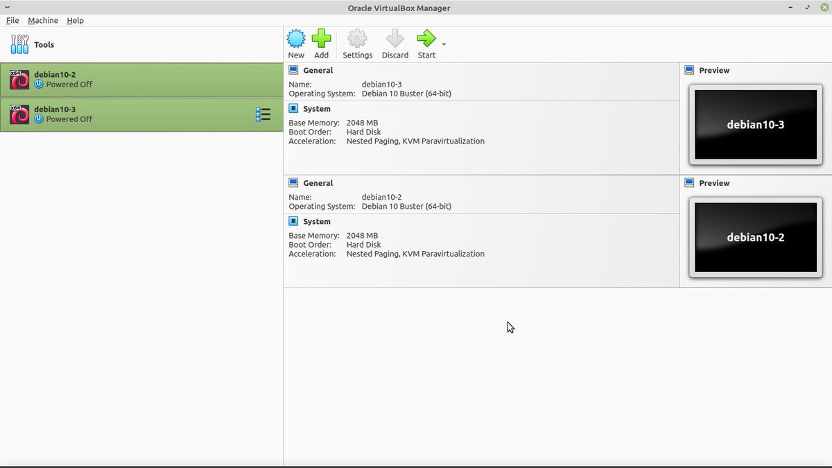The height and width of the screenshot is (468, 832).
Task: Click the General header for debian10-2
Action: pyautogui.click(x=318, y=183)
